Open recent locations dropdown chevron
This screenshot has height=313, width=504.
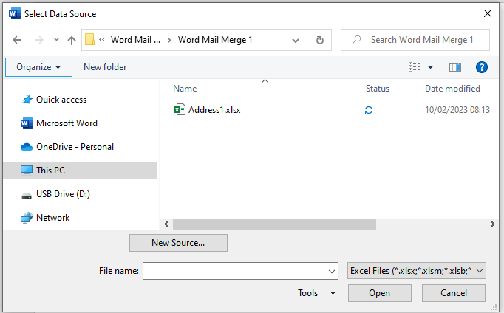(x=57, y=40)
